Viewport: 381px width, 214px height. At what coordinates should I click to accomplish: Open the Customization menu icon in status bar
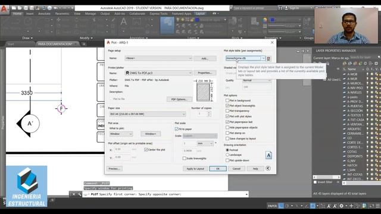pos(378,206)
